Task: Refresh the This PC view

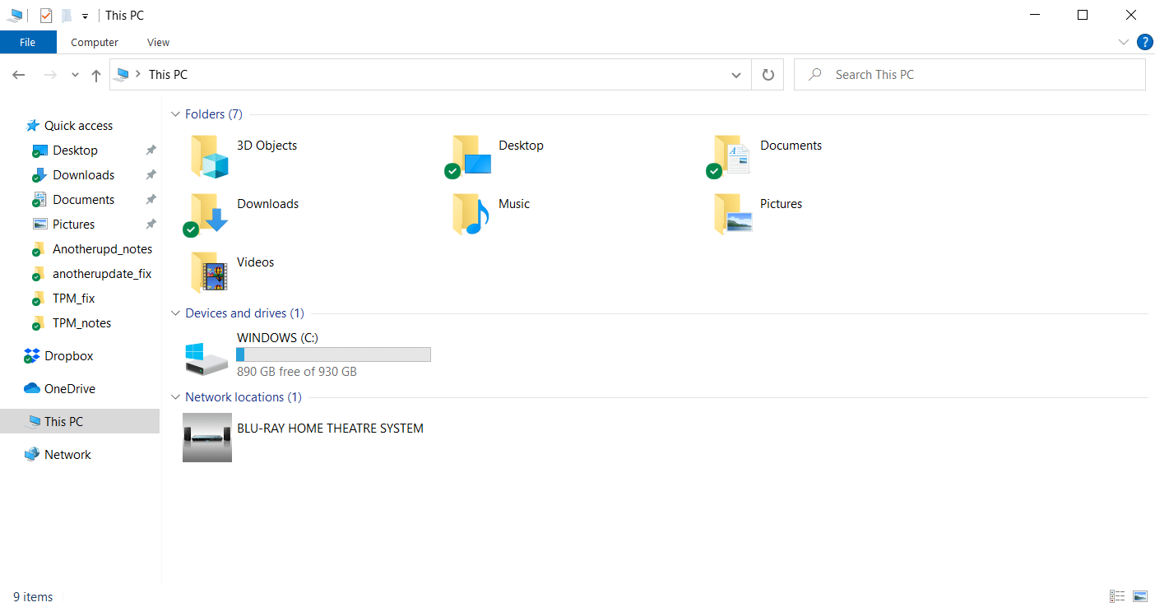Action: coord(768,75)
